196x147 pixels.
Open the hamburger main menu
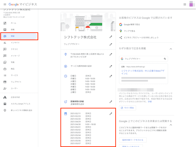click(x=5, y=4)
